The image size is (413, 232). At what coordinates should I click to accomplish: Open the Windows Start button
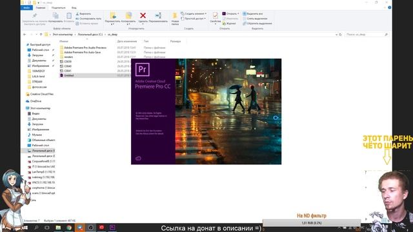pos(26,227)
